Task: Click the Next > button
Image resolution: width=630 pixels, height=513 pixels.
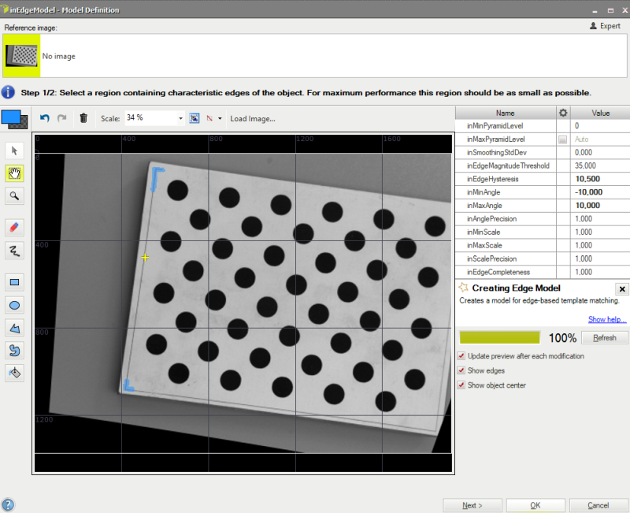Action: [472, 505]
